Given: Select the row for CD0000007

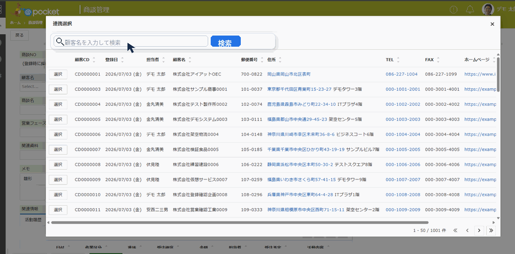Looking at the screenshot, I should (x=58, y=149).
